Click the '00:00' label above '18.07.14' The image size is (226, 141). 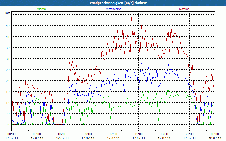tap(215, 134)
